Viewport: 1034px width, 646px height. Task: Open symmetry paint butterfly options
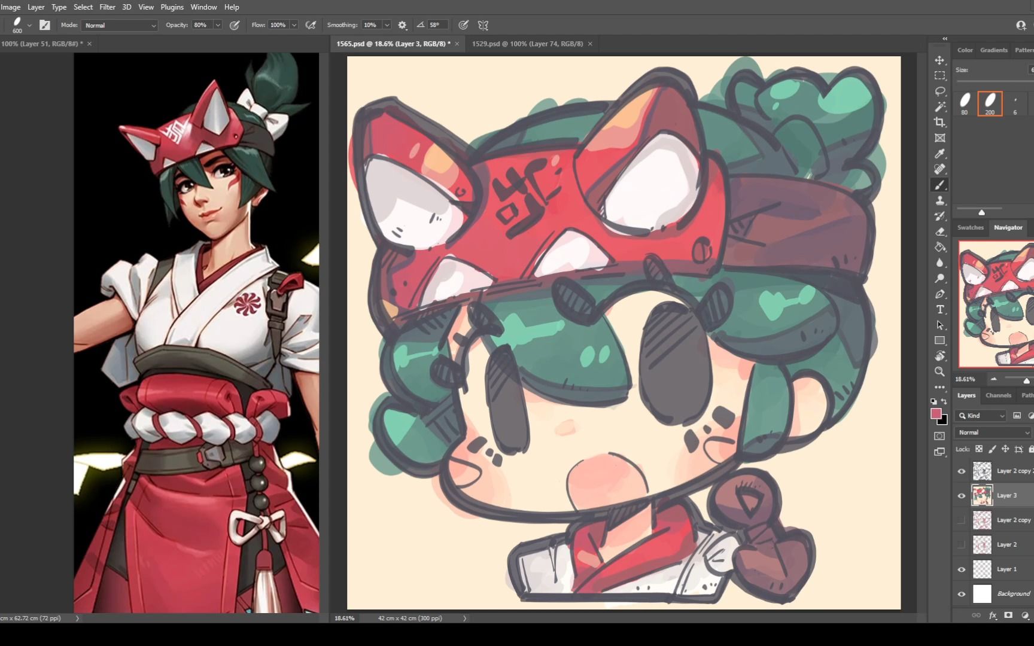(483, 25)
